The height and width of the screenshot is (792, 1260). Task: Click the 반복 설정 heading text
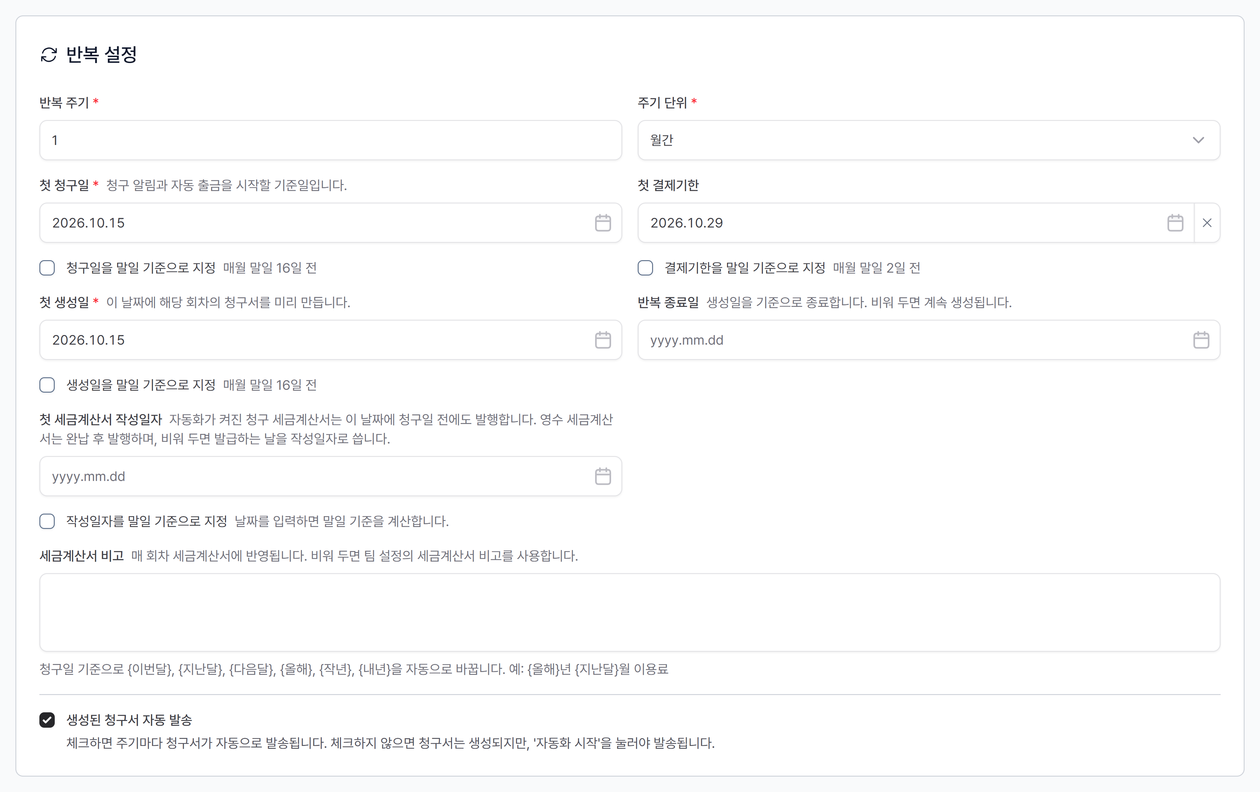[x=101, y=54]
